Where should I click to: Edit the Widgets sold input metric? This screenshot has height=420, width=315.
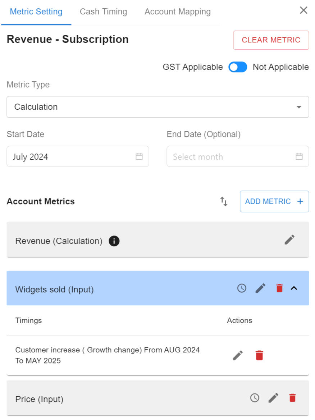coord(260,288)
